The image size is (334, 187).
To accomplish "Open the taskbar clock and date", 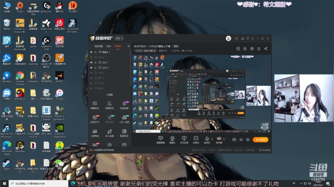I will pos(318,183).
